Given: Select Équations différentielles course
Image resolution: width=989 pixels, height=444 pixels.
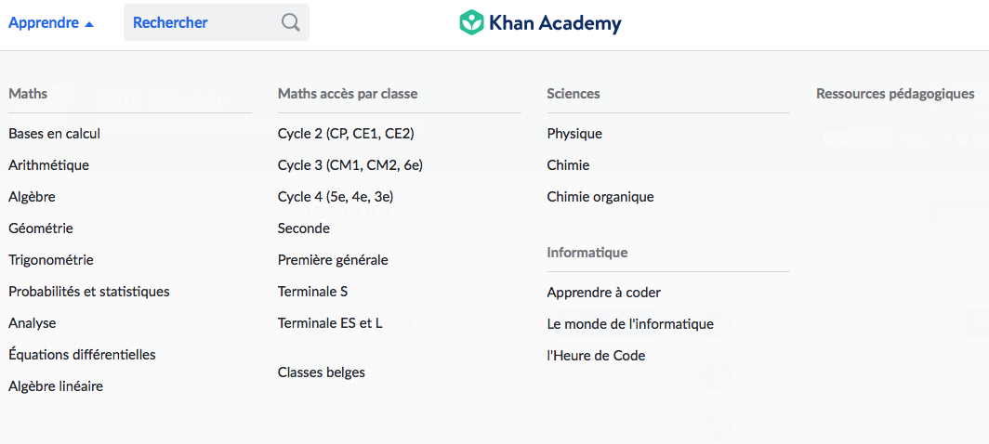Looking at the screenshot, I should (82, 355).
